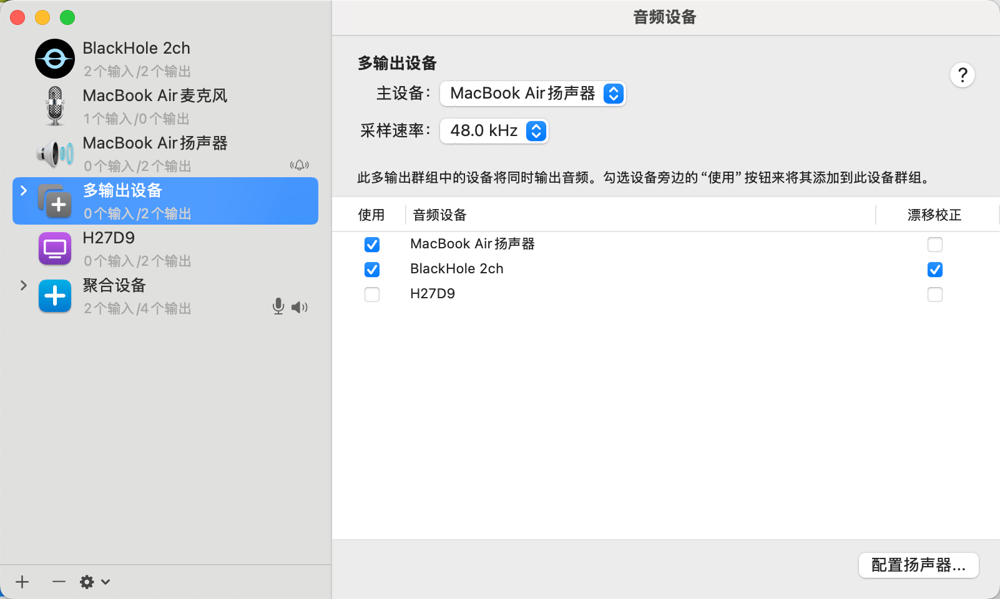This screenshot has width=1000, height=599.
Task: Enable 漂移校正 for MacBook Air扬声器
Action: click(x=935, y=245)
